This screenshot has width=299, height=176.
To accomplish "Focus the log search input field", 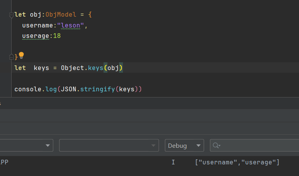I will coord(258,145).
